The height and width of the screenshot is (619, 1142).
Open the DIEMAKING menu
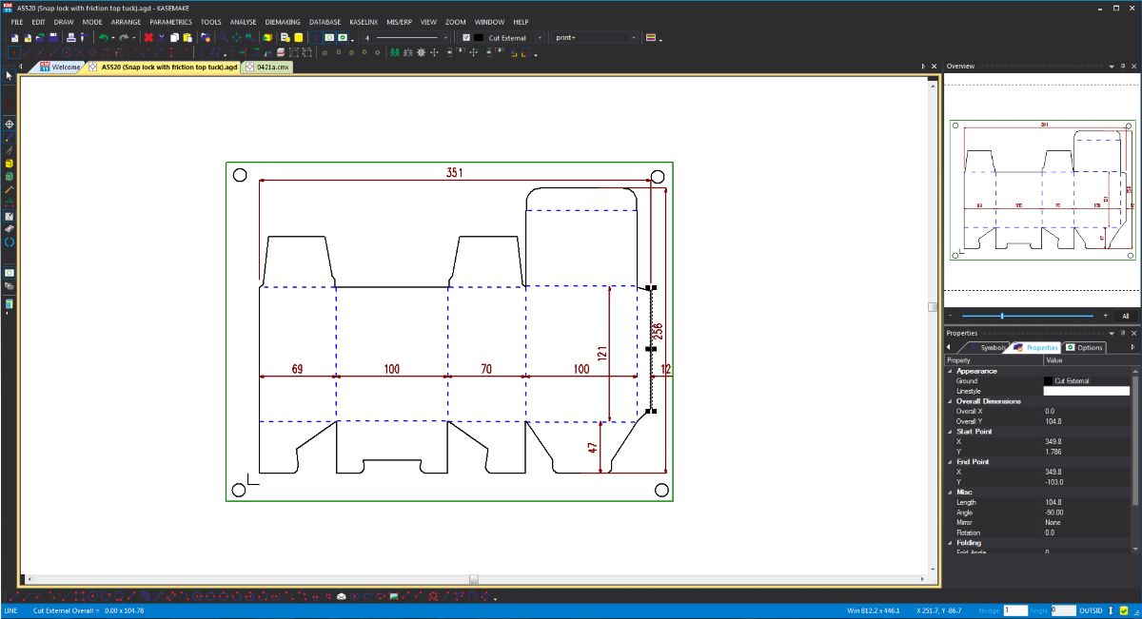pos(283,21)
